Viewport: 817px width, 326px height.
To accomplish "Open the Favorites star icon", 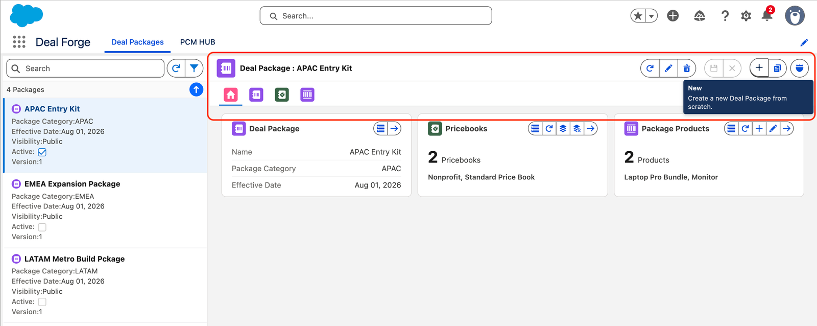I will [x=638, y=16].
